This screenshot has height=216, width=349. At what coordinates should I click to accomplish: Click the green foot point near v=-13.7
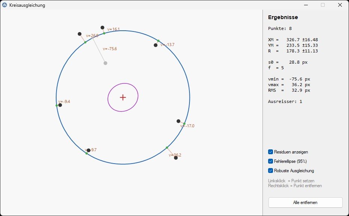[x=158, y=41]
